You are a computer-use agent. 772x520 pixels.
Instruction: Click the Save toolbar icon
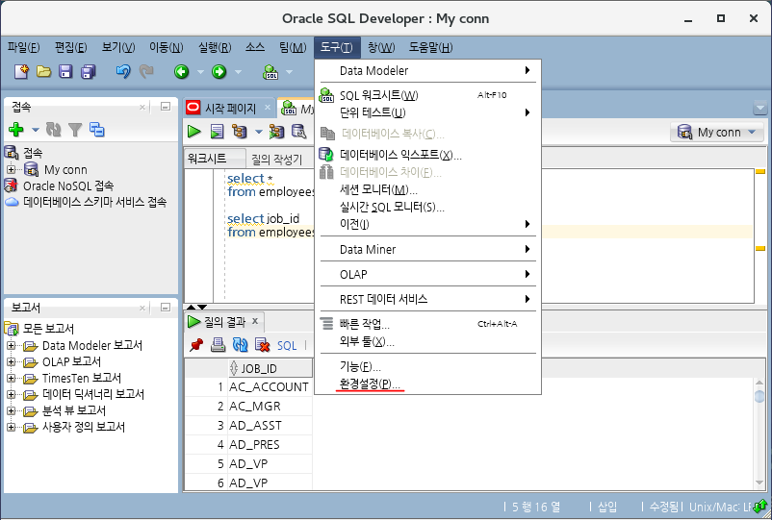point(65,72)
